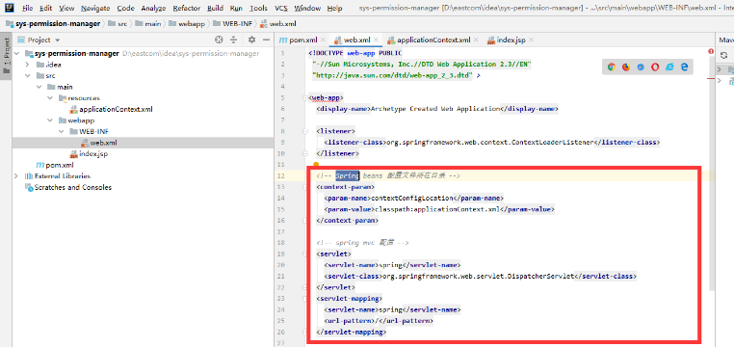Collapse the main folder arrow
The width and height of the screenshot is (734, 347).
[39, 87]
